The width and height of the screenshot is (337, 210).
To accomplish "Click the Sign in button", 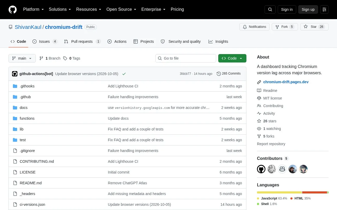I will click(287, 9).
